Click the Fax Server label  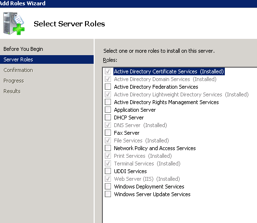pos(127,133)
